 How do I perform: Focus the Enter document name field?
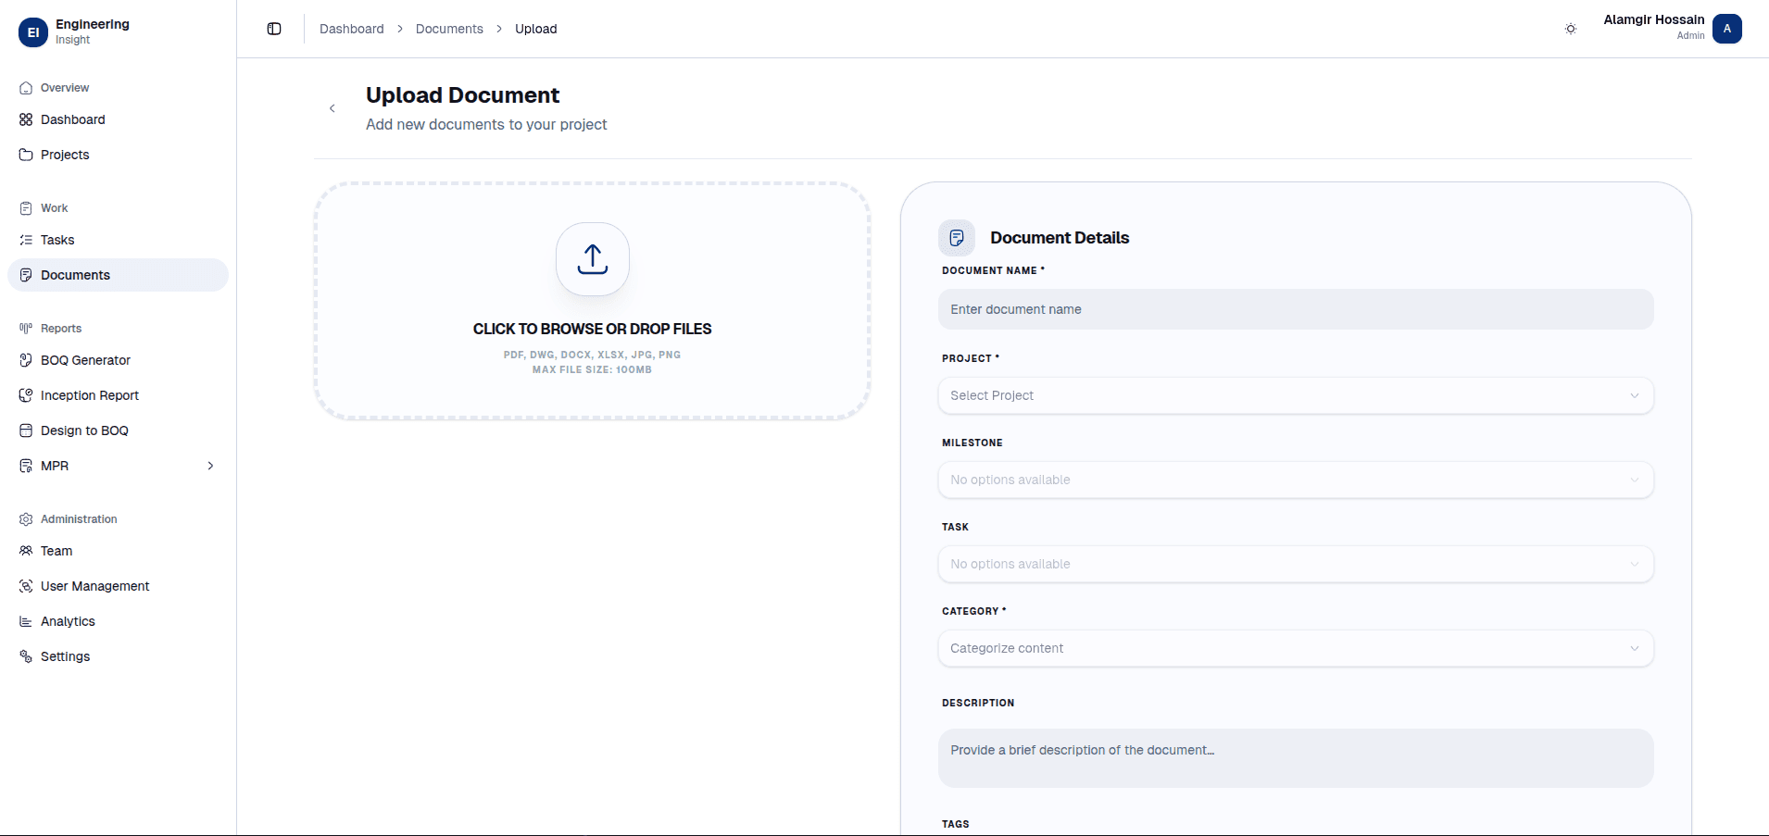click(1295, 309)
